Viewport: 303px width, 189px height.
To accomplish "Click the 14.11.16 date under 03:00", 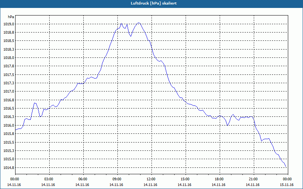I will (x=48, y=185).
